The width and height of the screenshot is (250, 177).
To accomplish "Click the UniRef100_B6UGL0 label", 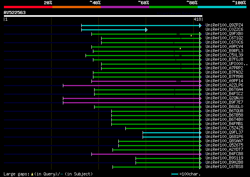I will tap(224, 107).
